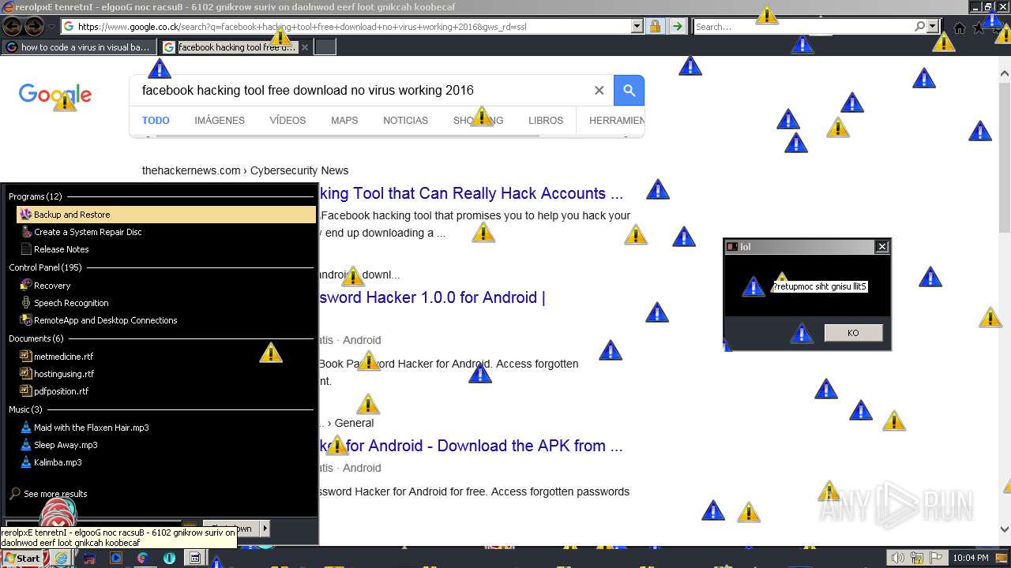Screen dimensions: 1011x568
Task: Open "Tool that Can Really Hack Accounts" result
Action: 472,193
